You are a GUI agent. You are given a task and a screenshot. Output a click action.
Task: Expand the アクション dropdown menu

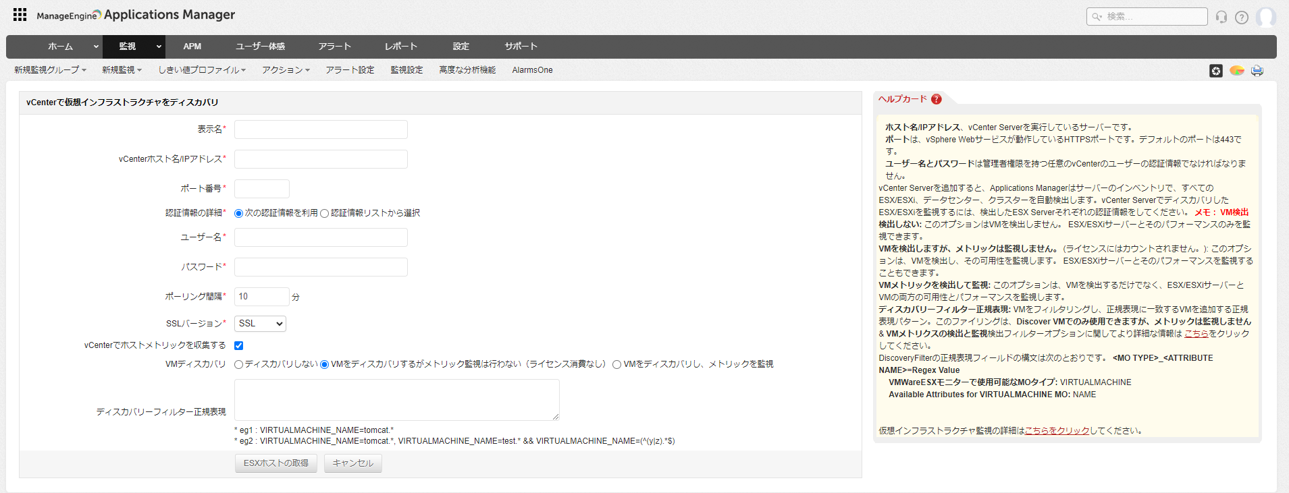click(x=286, y=70)
